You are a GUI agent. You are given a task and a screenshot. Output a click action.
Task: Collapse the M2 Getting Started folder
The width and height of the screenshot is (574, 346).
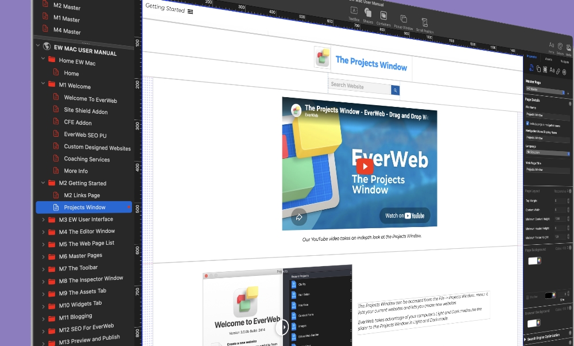(x=43, y=183)
